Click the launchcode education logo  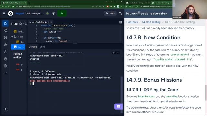[147, 13]
